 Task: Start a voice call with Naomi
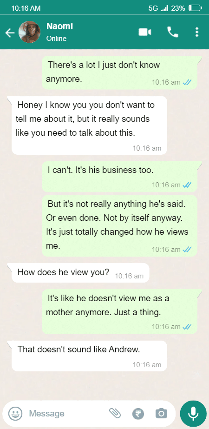point(173,32)
